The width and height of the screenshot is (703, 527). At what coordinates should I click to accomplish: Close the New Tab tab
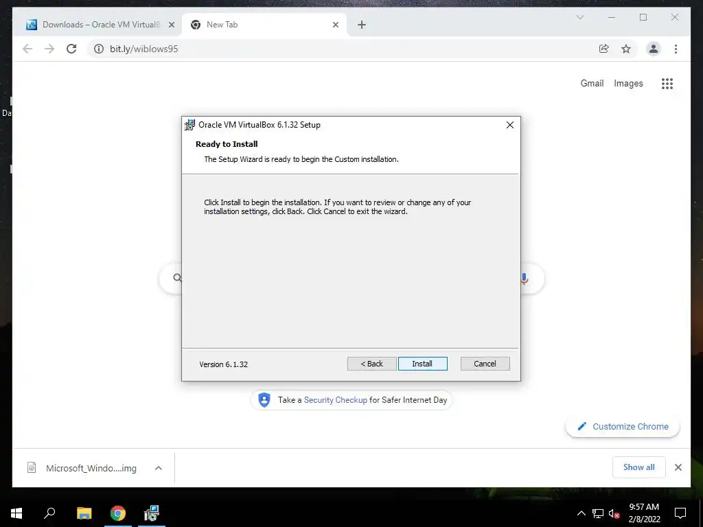335,25
